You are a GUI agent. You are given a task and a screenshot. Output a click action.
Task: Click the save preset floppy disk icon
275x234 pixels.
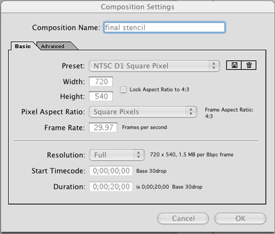[234, 65]
